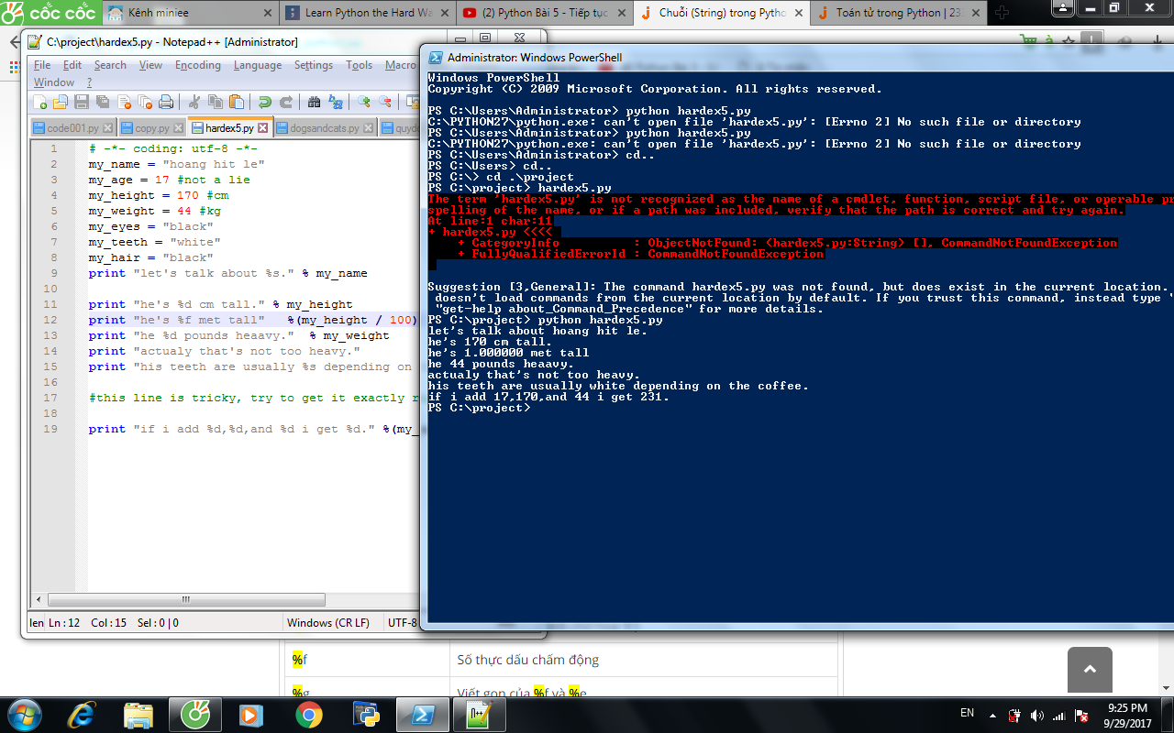Image resolution: width=1174 pixels, height=733 pixels.
Task: Open a new browser tab with plus button
Action: coord(1002,13)
